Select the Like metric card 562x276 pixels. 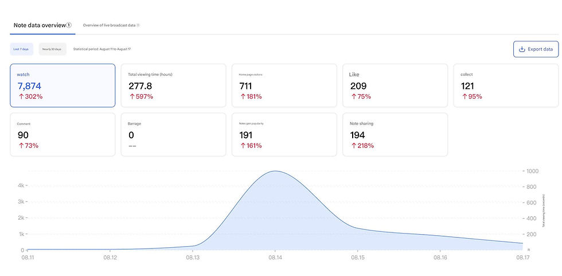[x=395, y=85]
